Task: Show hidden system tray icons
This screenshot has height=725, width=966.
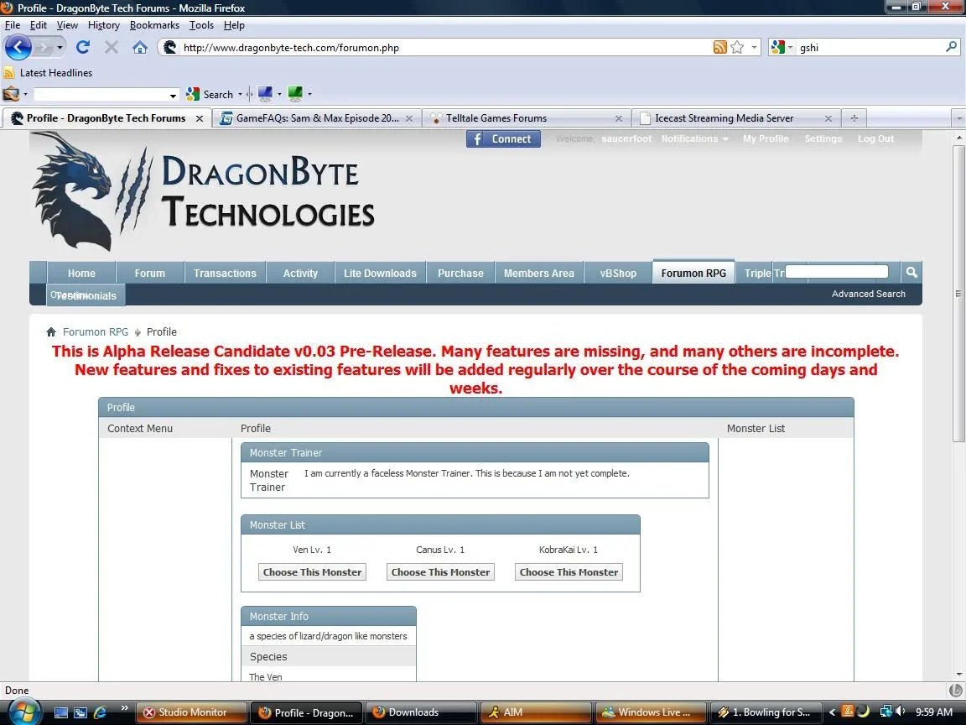Action: click(x=832, y=712)
